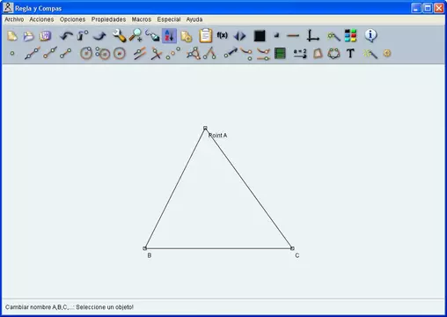
Task: Open the multicolor show-colors selector
Action: click(350, 35)
